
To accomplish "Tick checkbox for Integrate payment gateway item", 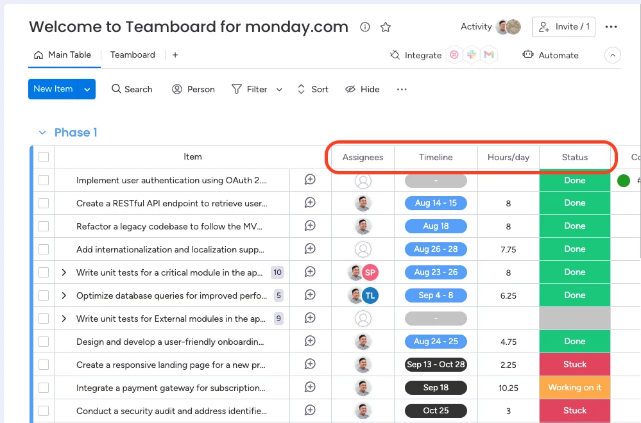I will (44, 388).
